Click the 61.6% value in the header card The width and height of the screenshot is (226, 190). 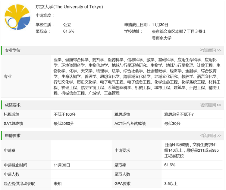click(x=69, y=31)
